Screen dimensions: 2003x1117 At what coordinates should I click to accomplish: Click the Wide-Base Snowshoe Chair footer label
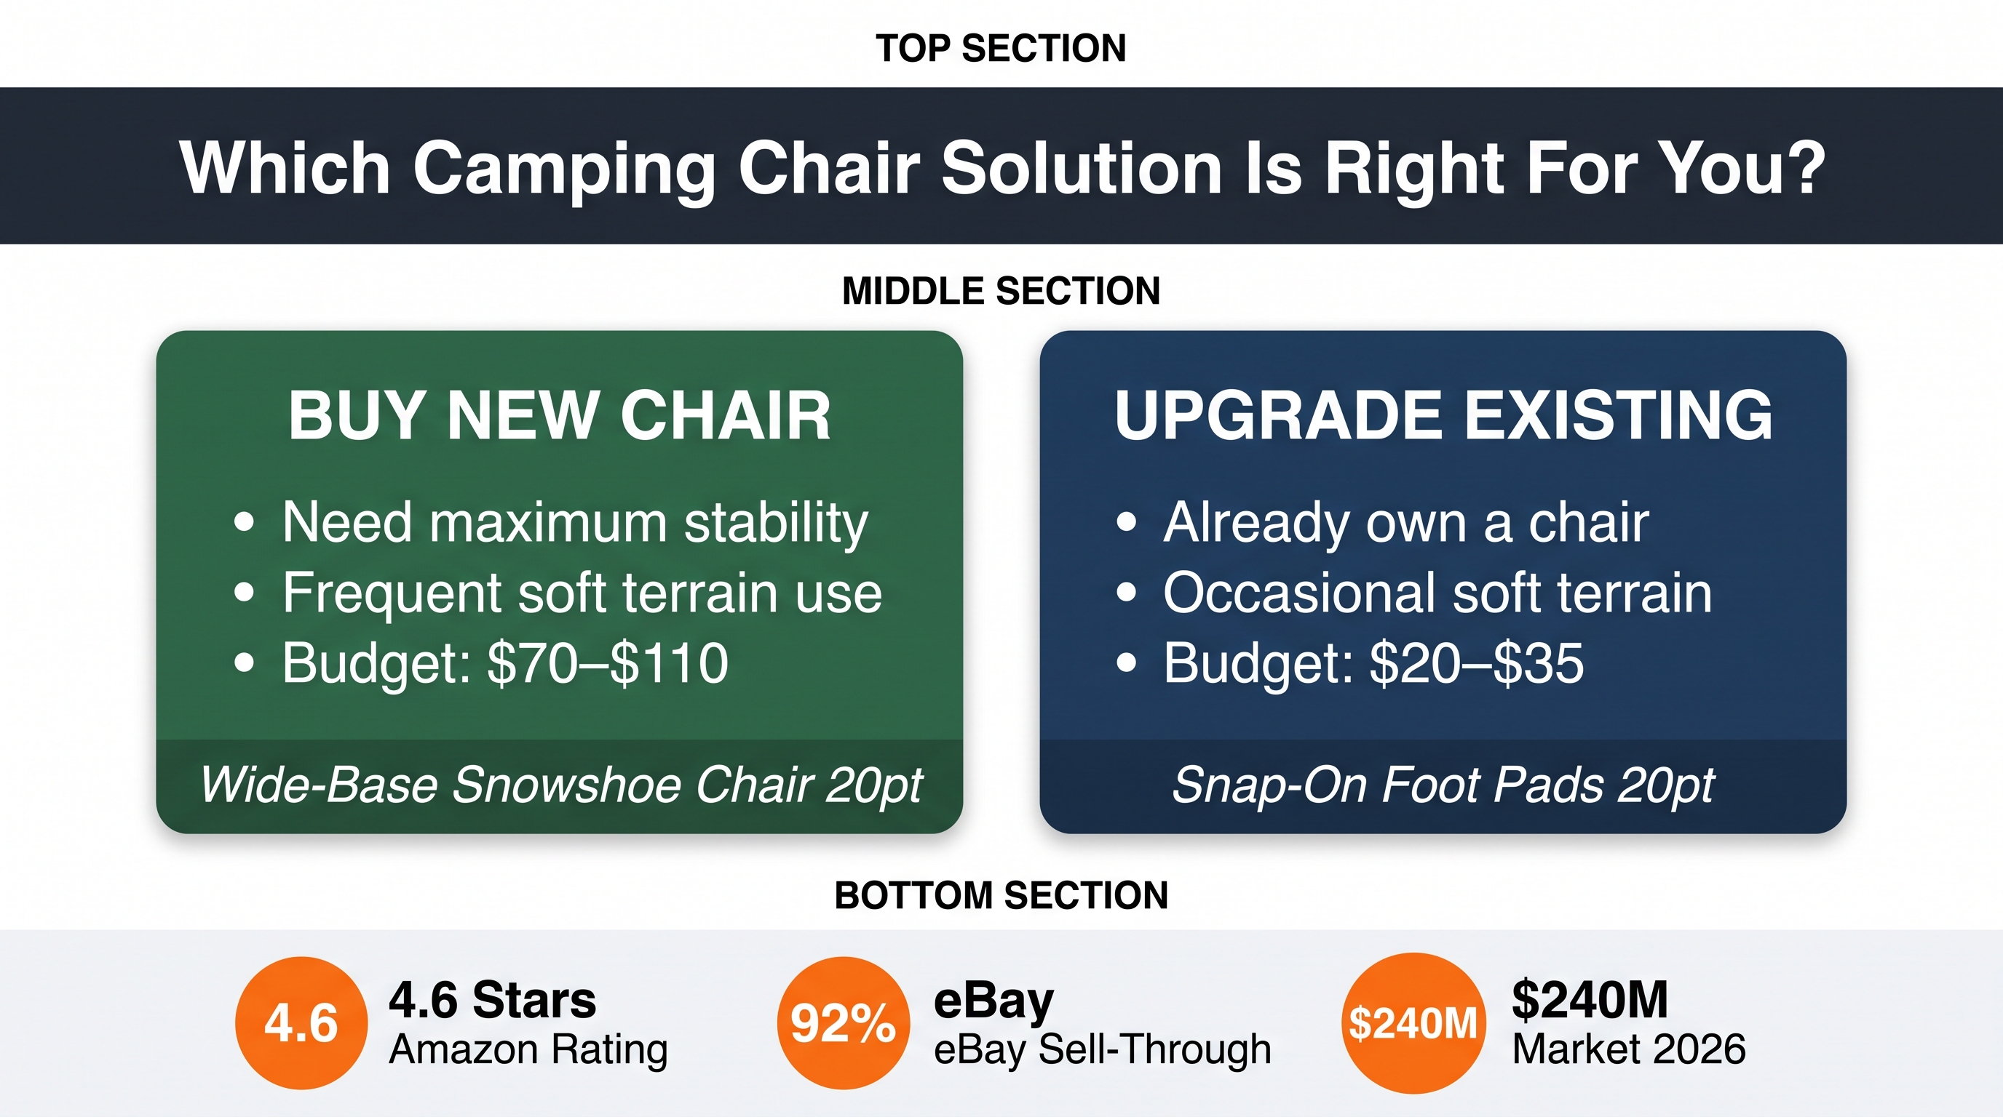pyautogui.click(x=560, y=785)
